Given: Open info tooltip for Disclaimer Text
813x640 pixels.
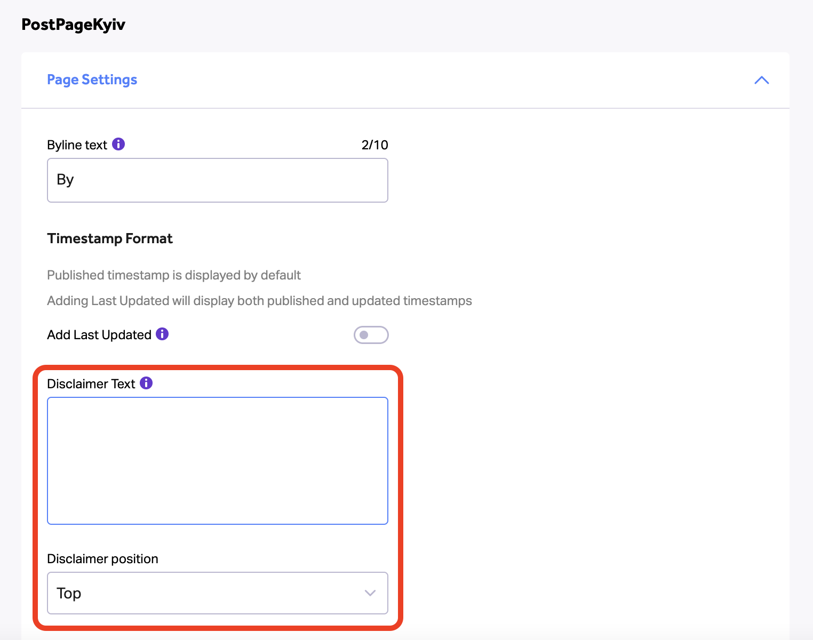Looking at the screenshot, I should point(146,383).
